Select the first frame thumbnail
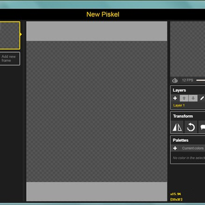The height and width of the screenshot is (205, 205). [x=10, y=35]
